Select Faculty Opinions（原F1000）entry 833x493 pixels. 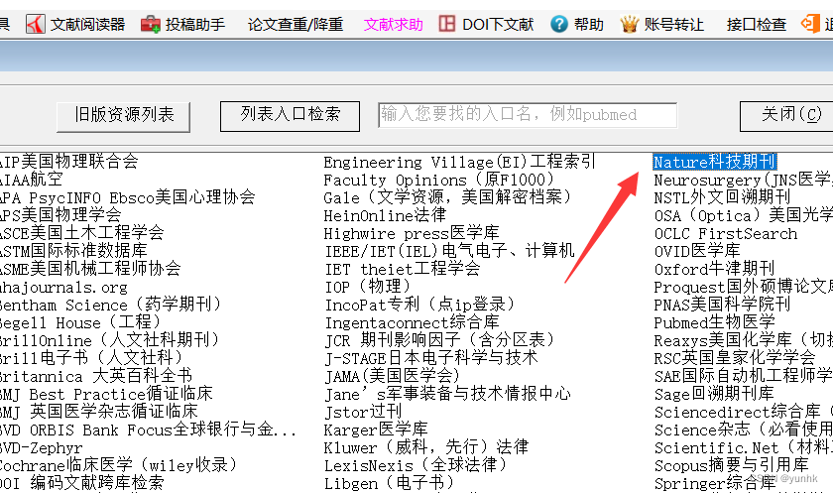(x=439, y=180)
